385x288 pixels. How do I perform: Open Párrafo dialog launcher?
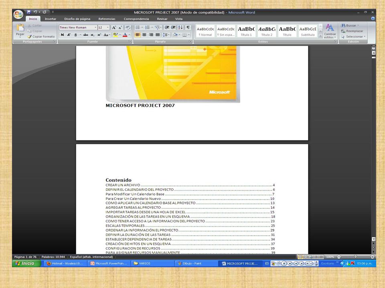coord(190,42)
